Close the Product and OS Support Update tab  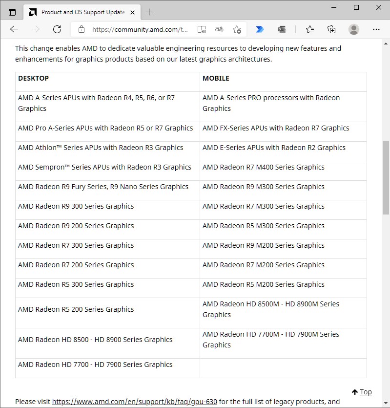tap(132, 12)
